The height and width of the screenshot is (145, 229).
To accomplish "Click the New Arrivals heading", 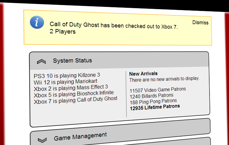I will [143, 74].
